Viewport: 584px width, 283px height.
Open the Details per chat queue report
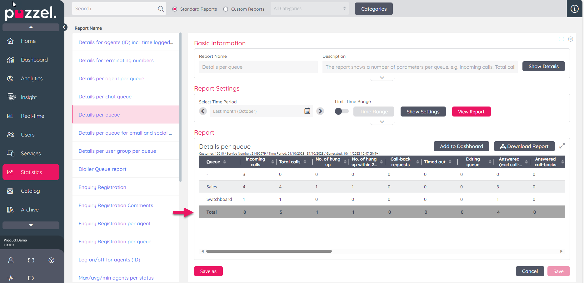[x=105, y=97]
